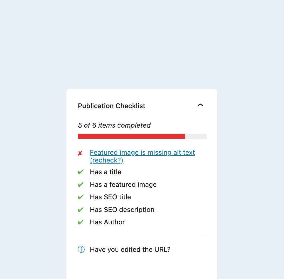
Task: Click green checkmark beside Has SEO description
Action: [x=81, y=210]
